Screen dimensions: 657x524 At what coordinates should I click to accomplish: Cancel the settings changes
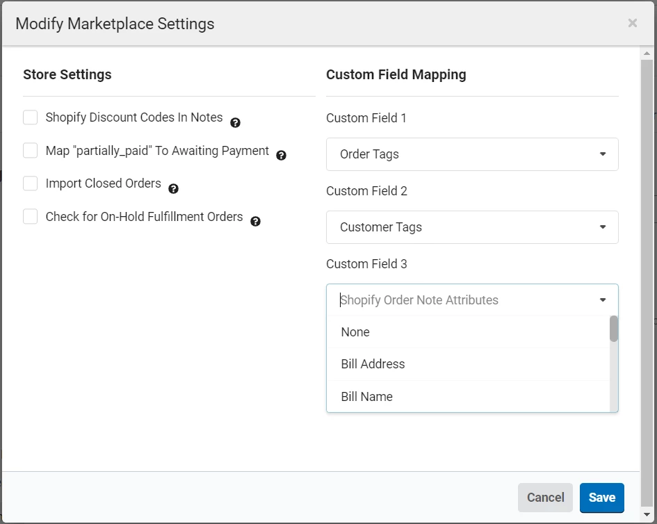click(545, 498)
